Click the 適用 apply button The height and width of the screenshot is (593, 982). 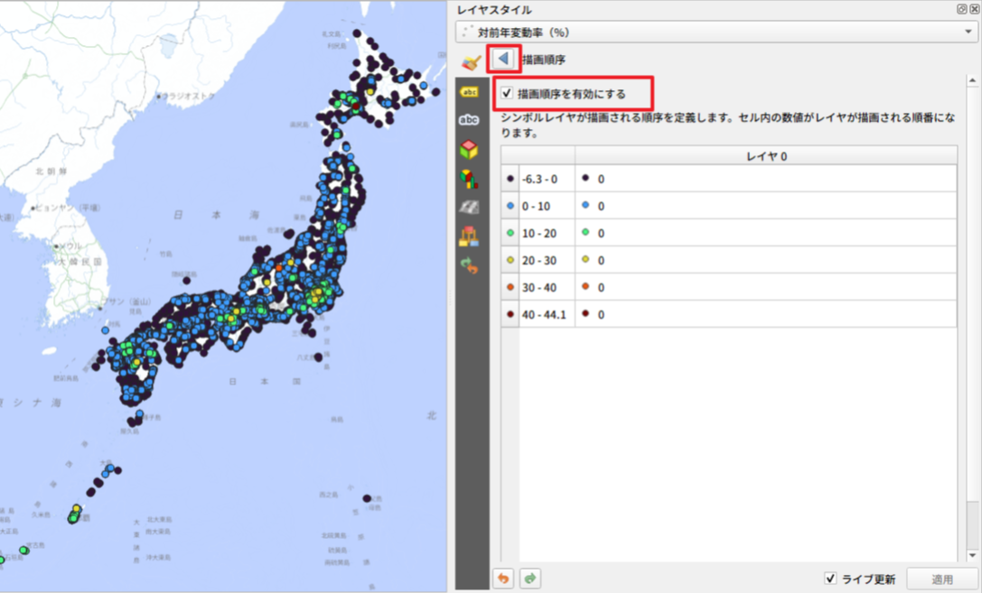click(x=942, y=579)
